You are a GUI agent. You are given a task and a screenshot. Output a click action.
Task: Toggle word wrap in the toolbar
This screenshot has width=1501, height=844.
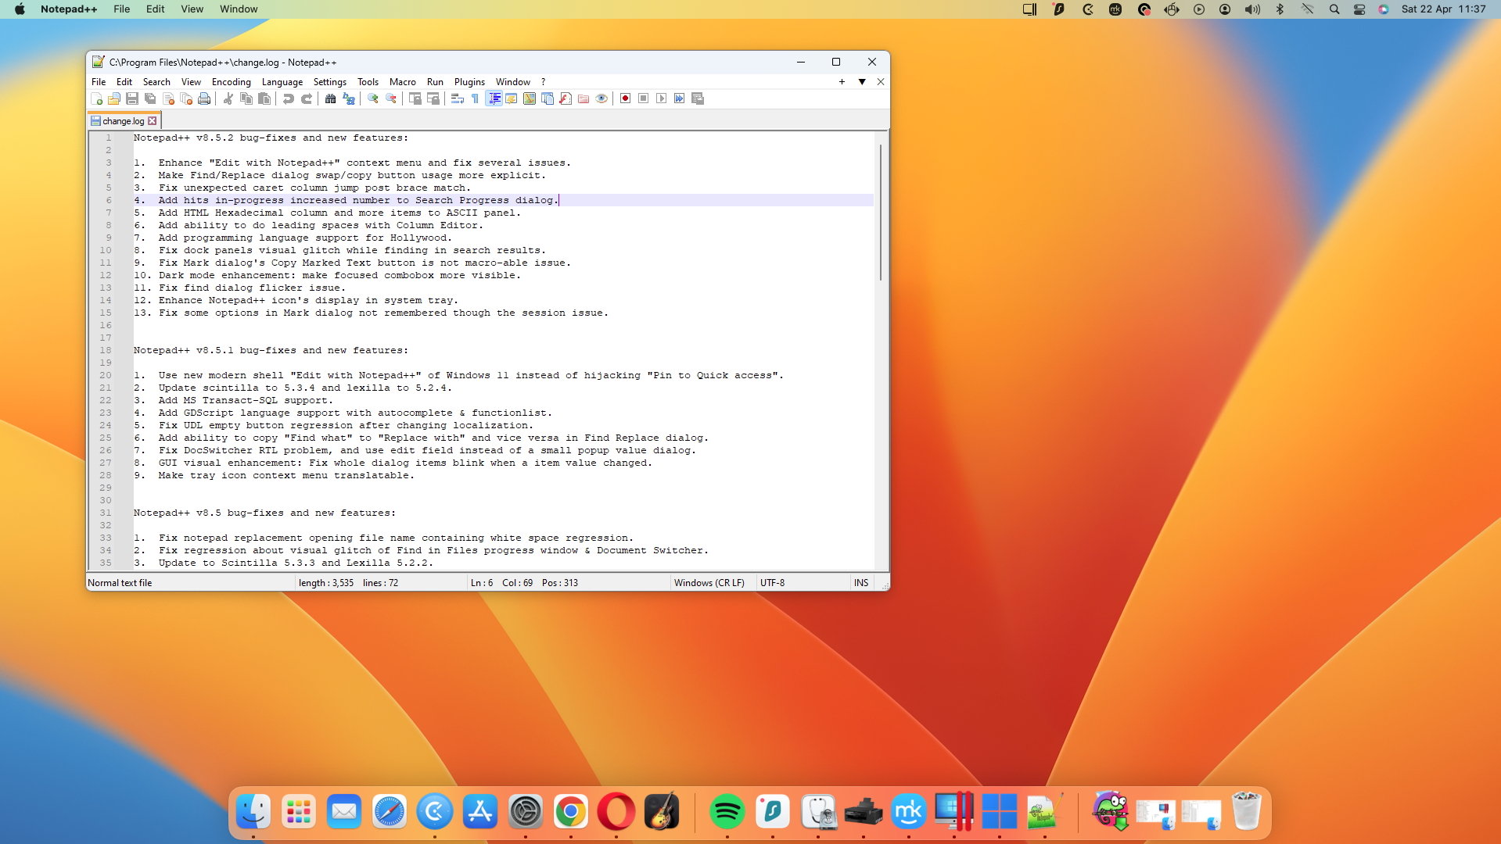458,98
